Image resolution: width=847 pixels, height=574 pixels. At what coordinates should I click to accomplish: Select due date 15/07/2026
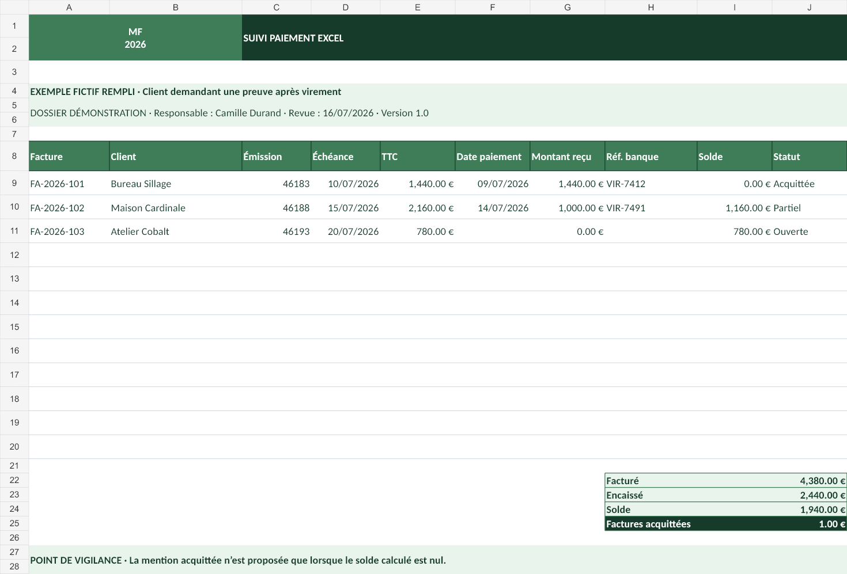pyautogui.click(x=346, y=207)
